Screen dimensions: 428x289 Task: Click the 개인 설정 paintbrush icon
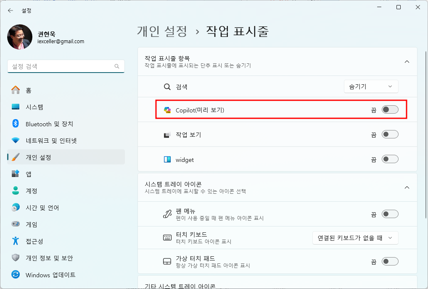click(16, 157)
